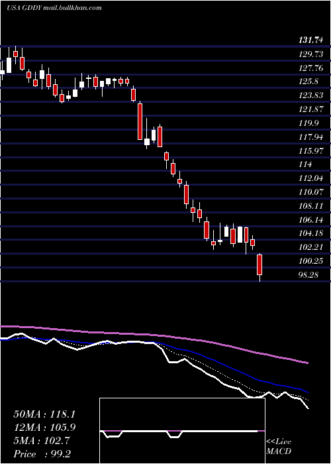The height and width of the screenshot is (464, 331).
Task: Select the 110.07 price label
Action: 310,192
